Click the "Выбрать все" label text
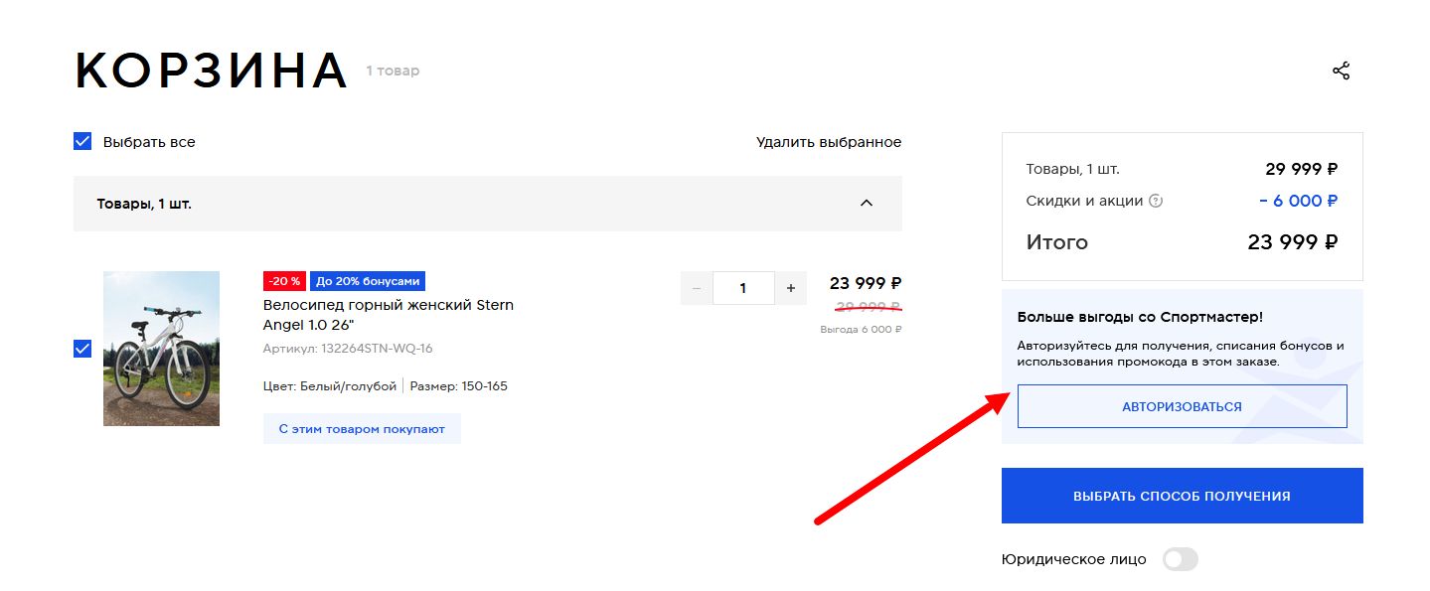The width and height of the screenshot is (1430, 591). click(x=149, y=142)
